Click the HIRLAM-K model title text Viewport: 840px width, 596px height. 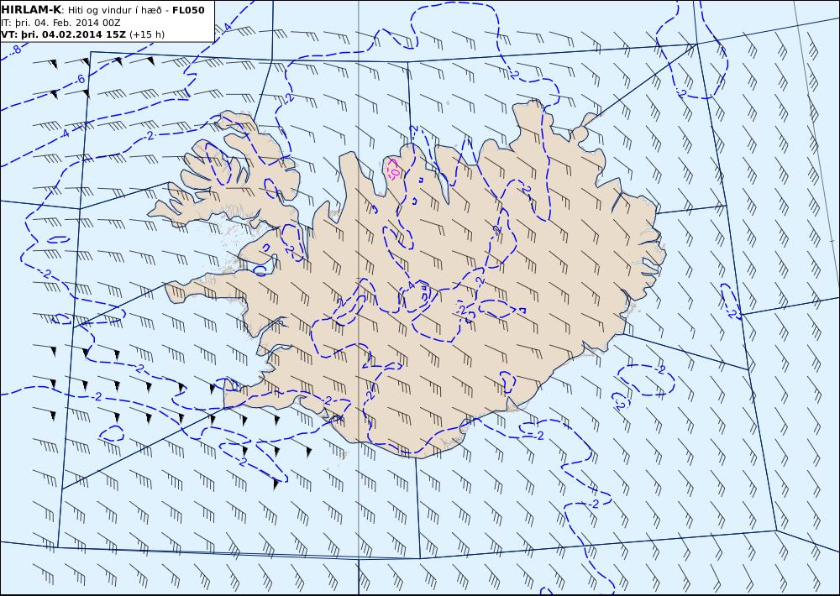point(31,10)
